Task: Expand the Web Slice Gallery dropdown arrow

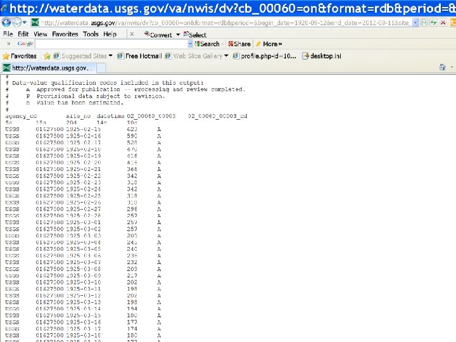Action: pyautogui.click(x=226, y=56)
